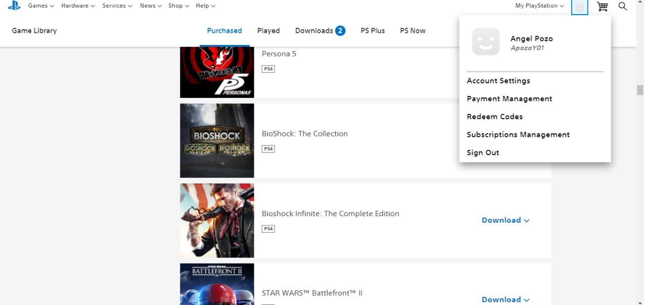Open the My PlayStation dropdown
This screenshot has width=647, height=305.
point(540,6)
